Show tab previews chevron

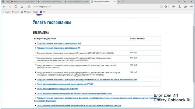tap(123, 2)
